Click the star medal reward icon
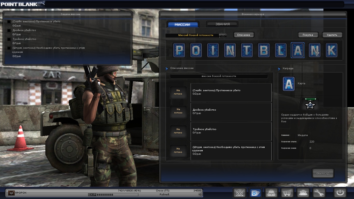 coord(310,104)
